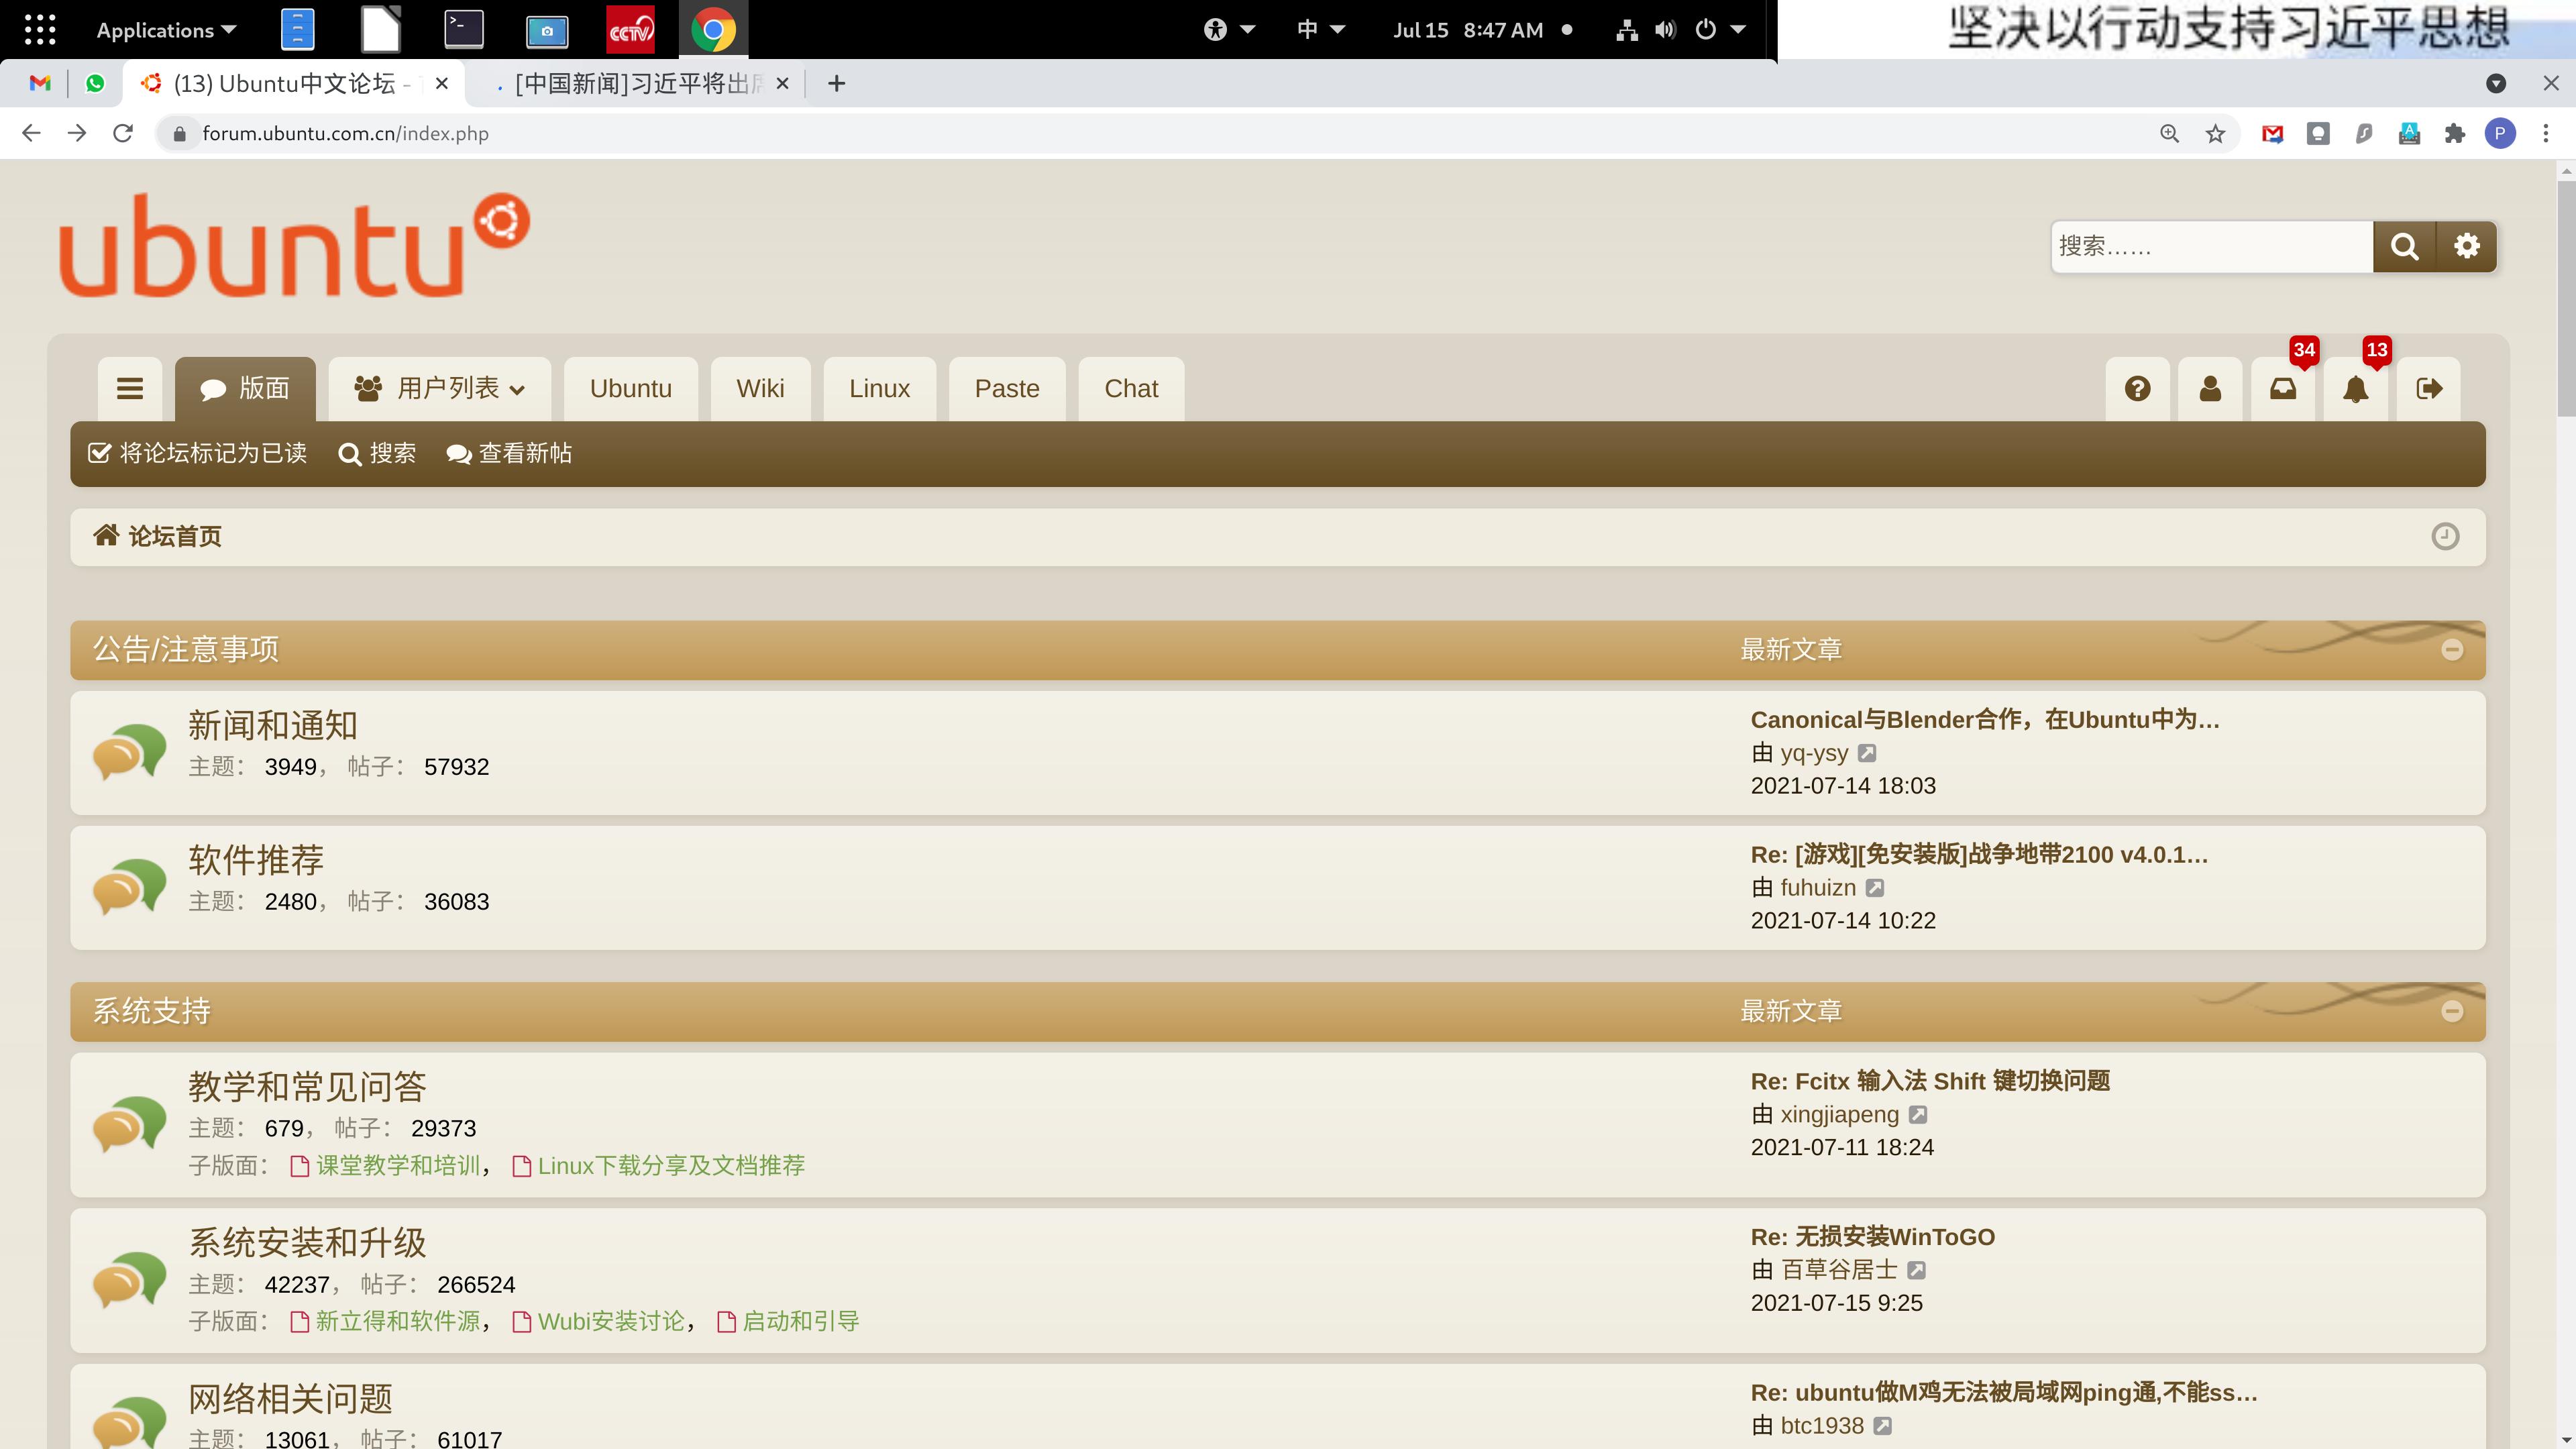The image size is (2576, 1449).
Task: Focus the 搜索 search input field
Action: (x=2211, y=246)
